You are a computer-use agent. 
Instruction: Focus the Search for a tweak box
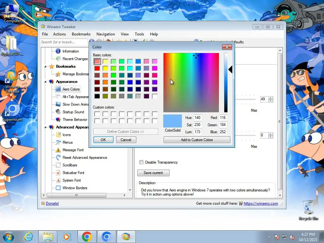(x=64, y=42)
